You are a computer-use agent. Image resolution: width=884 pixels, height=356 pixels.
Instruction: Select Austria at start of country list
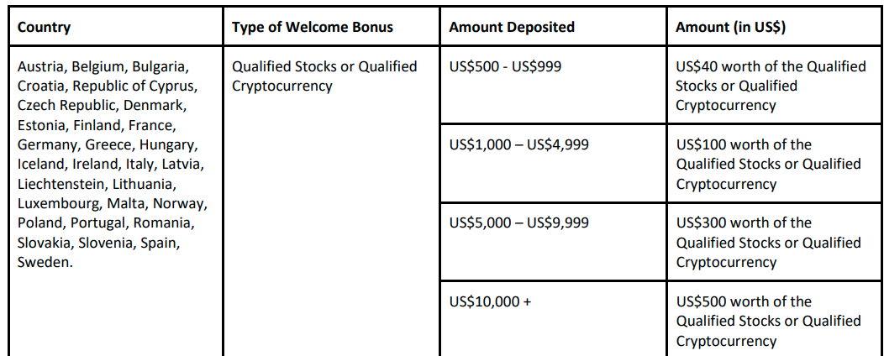pyautogui.click(x=40, y=66)
